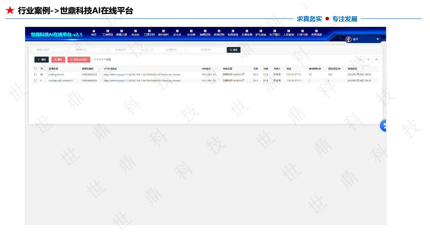This screenshot has height=235, width=430.
Task: Launch the 电子围栏 module
Action: [x=275, y=33]
